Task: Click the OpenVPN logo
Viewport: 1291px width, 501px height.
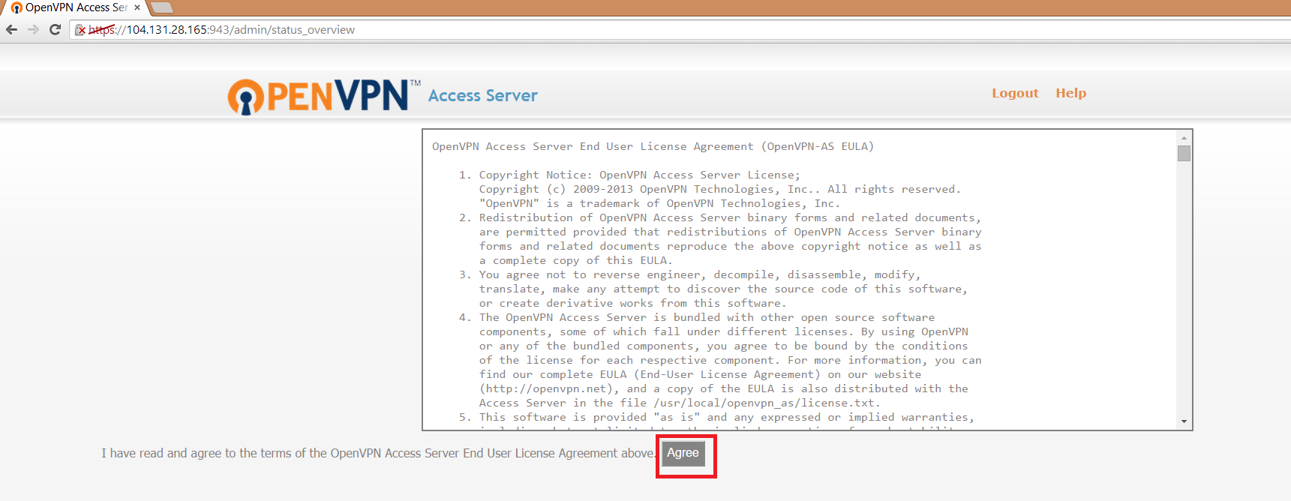Action: (324, 96)
